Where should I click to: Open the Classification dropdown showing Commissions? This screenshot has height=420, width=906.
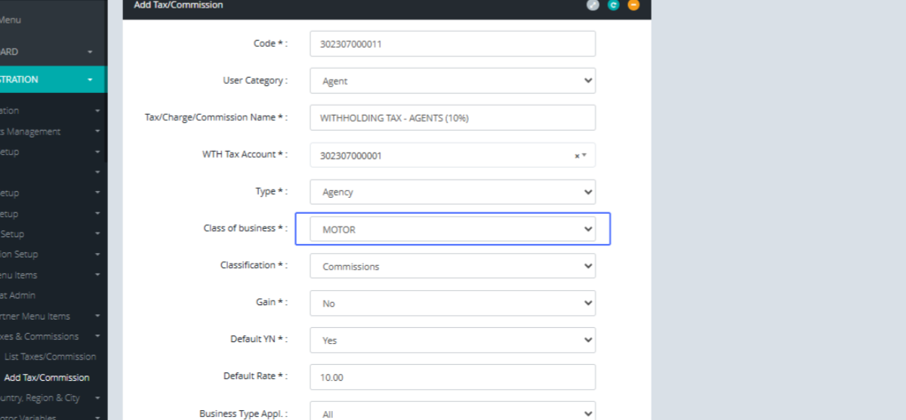pos(452,266)
